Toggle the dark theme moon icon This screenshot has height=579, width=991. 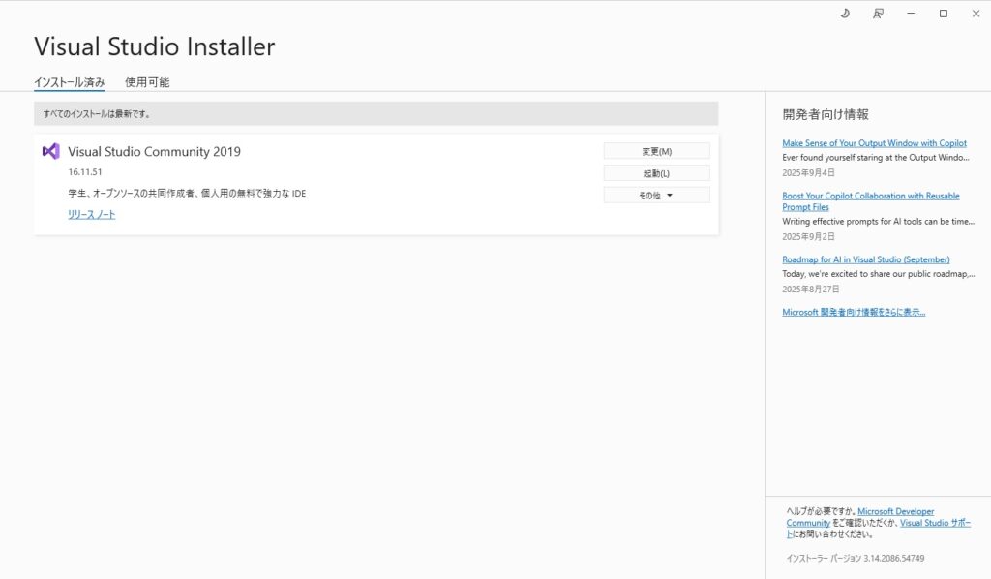[x=845, y=14]
